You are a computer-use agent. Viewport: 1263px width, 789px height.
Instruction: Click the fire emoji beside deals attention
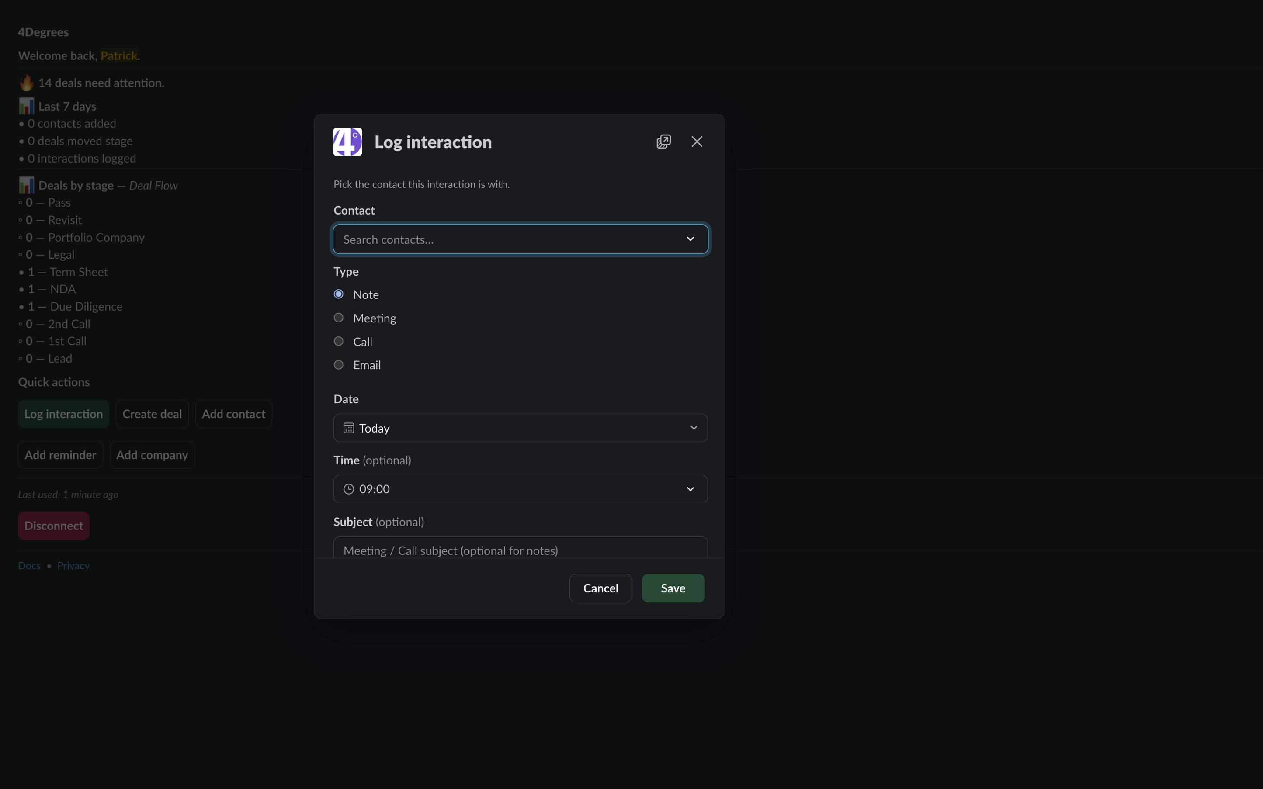click(x=26, y=83)
